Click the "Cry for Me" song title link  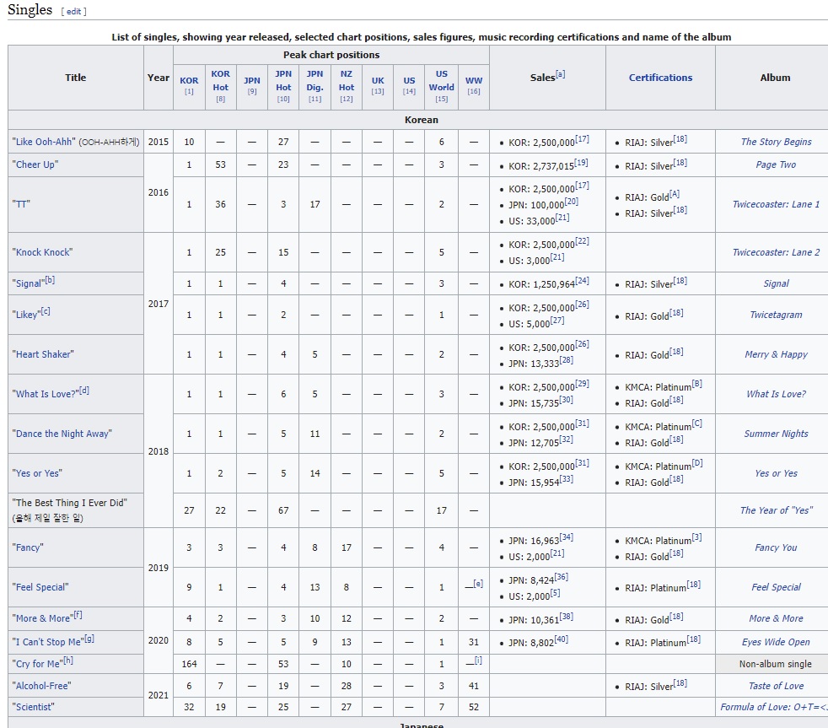coord(37,664)
